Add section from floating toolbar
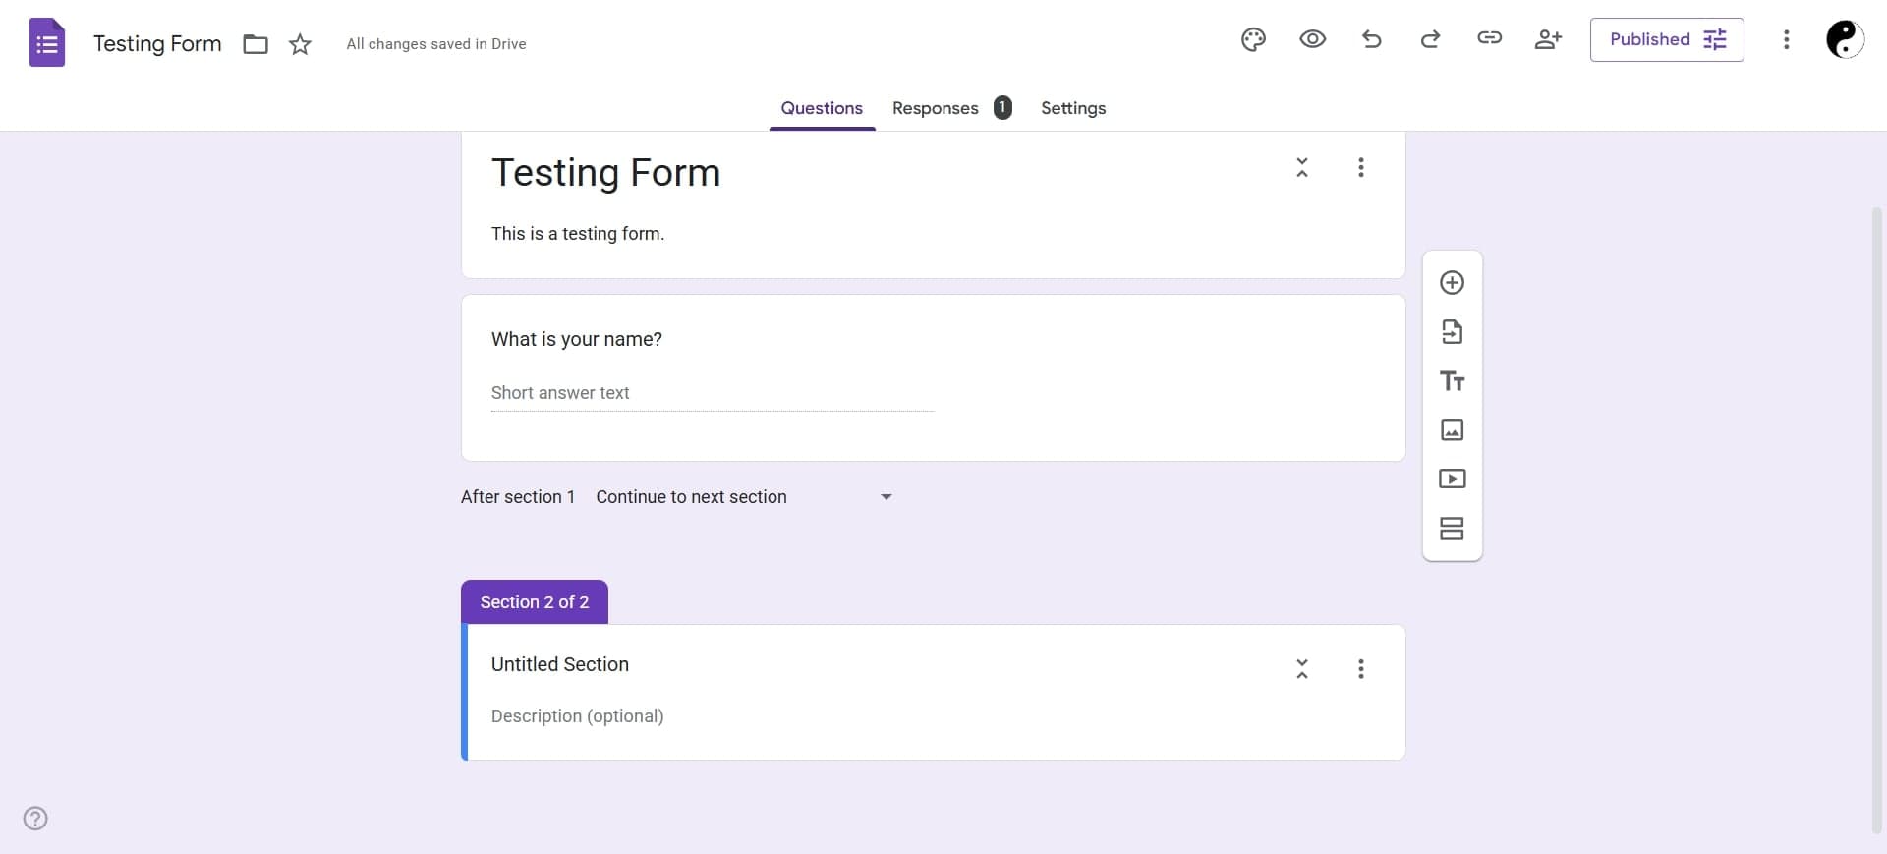This screenshot has width=1887, height=854. [x=1452, y=529]
